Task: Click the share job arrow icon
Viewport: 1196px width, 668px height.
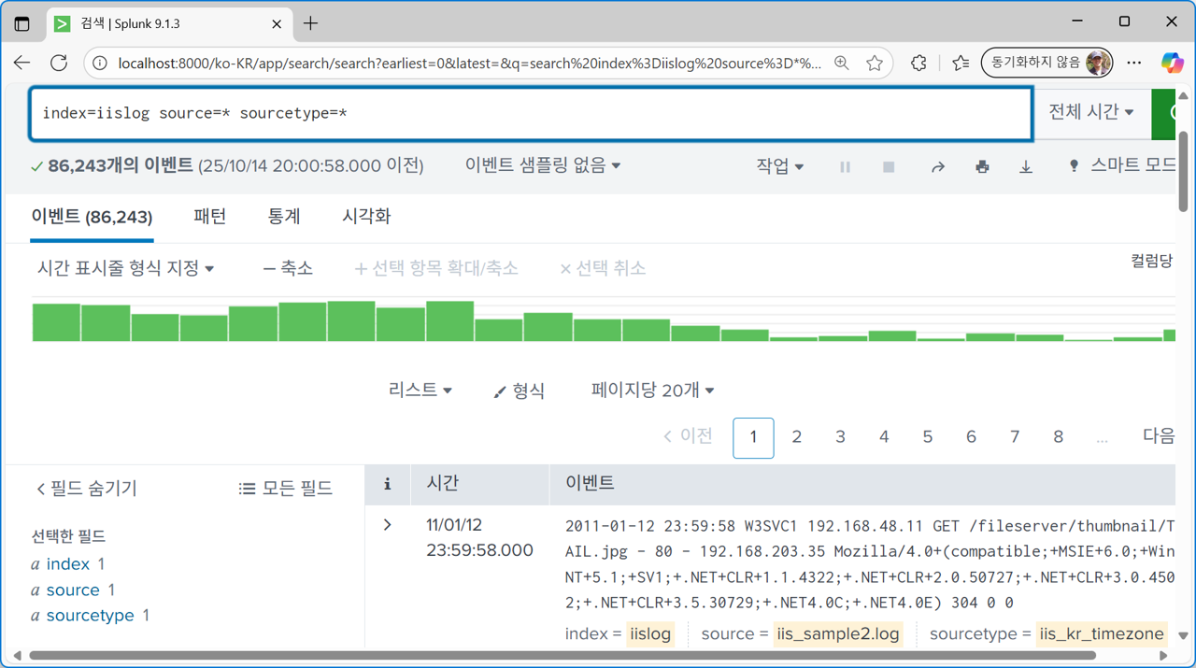Action: (x=937, y=166)
